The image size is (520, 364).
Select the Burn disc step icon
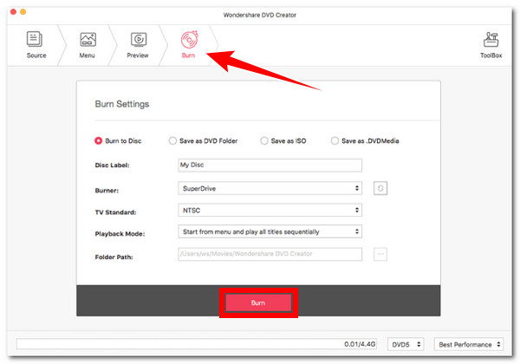[189, 40]
